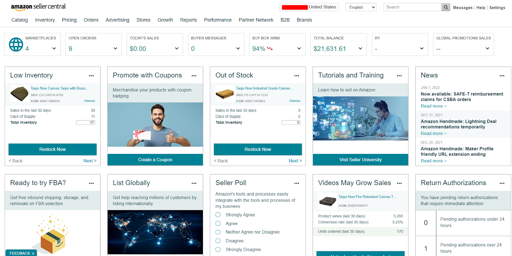Click Visit Seller University button
Viewport: 512px width, 256px height.
tap(361, 160)
